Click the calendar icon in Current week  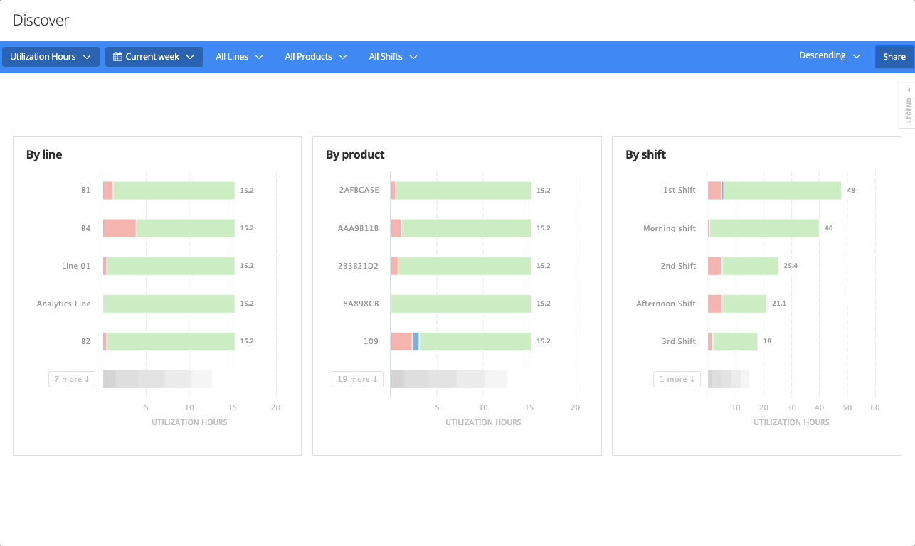(118, 57)
